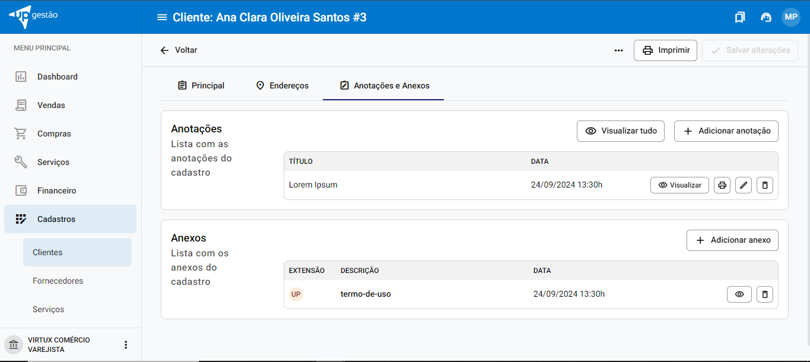Click the hamburger menu icon in header
Image resolution: width=810 pixels, height=362 pixels.
tap(161, 17)
